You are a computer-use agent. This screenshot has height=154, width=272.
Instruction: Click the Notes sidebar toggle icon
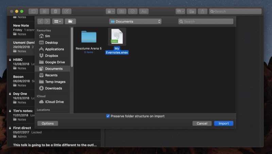click(x=33, y=12)
